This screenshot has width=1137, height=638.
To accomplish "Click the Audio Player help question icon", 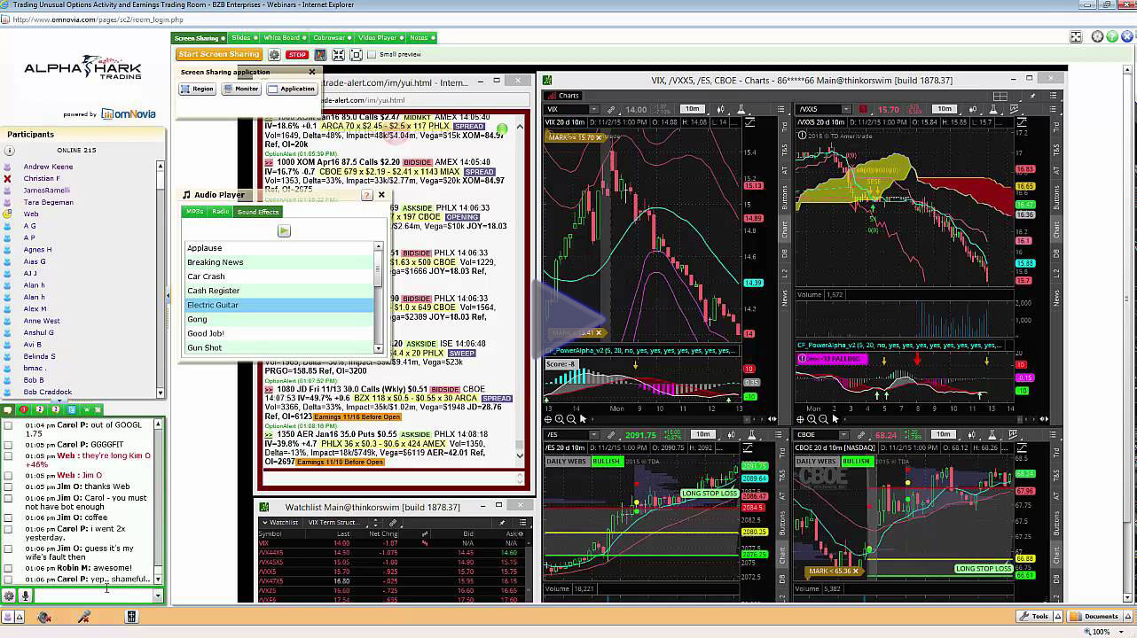I will (367, 195).
